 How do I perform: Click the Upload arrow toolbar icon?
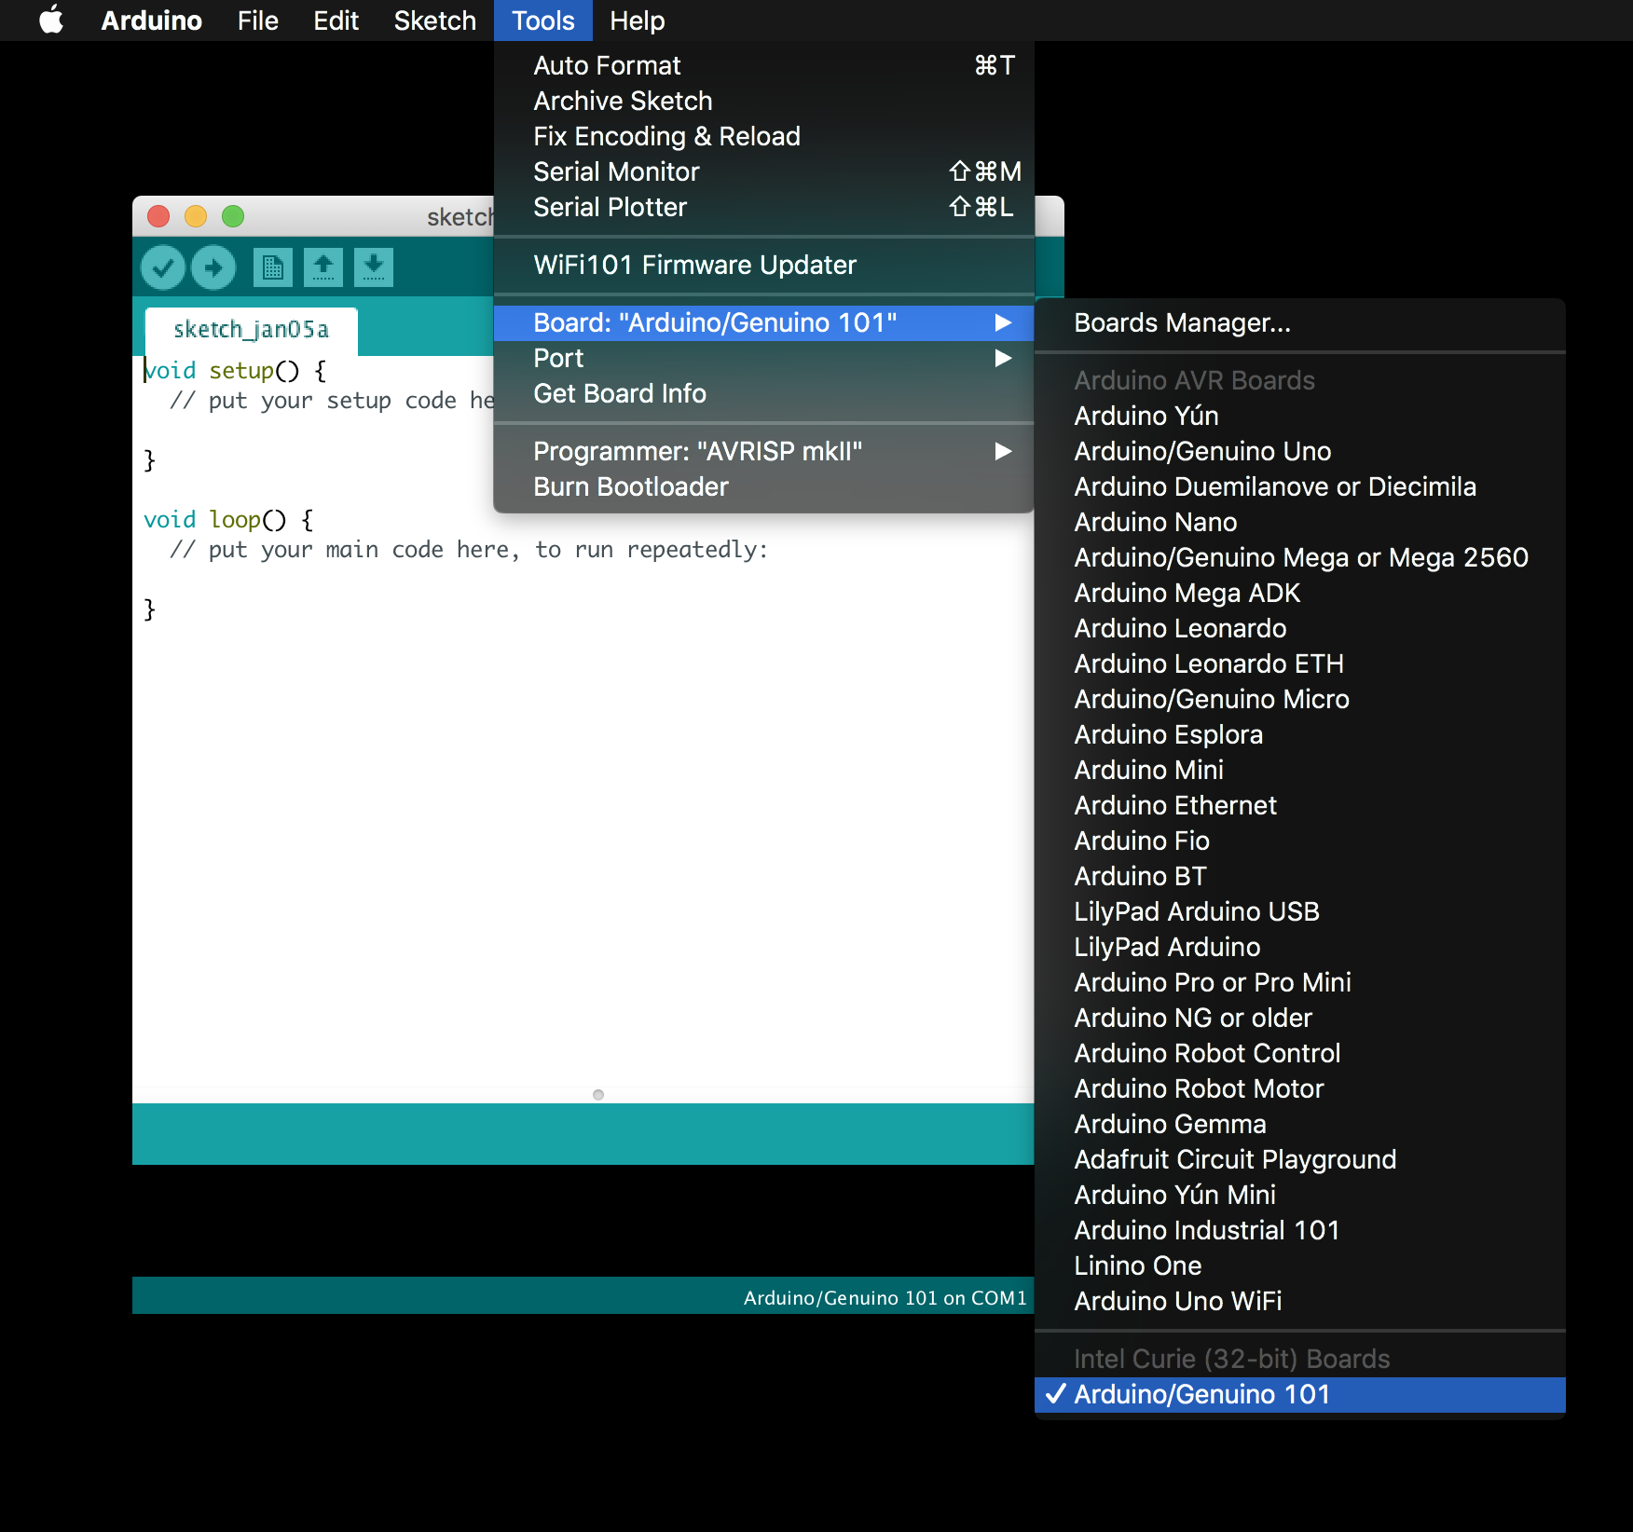(213, 268)
